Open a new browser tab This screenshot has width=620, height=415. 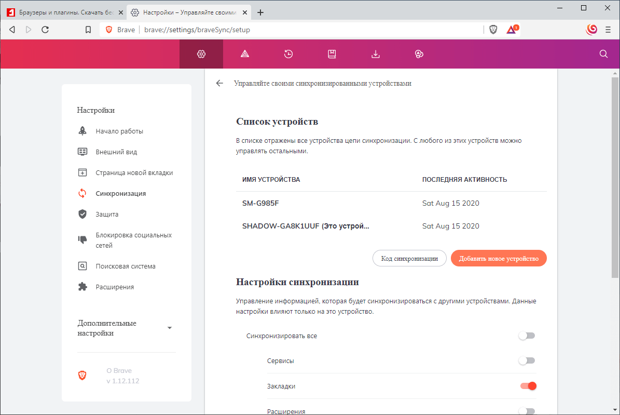[260, 12]
